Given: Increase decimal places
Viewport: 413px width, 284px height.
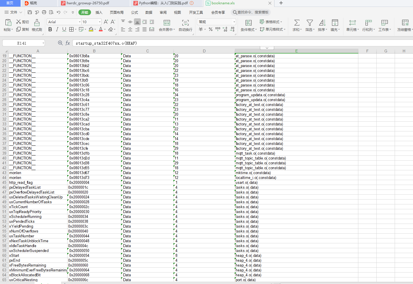Looking at the screenshot, I should point(225,29).
